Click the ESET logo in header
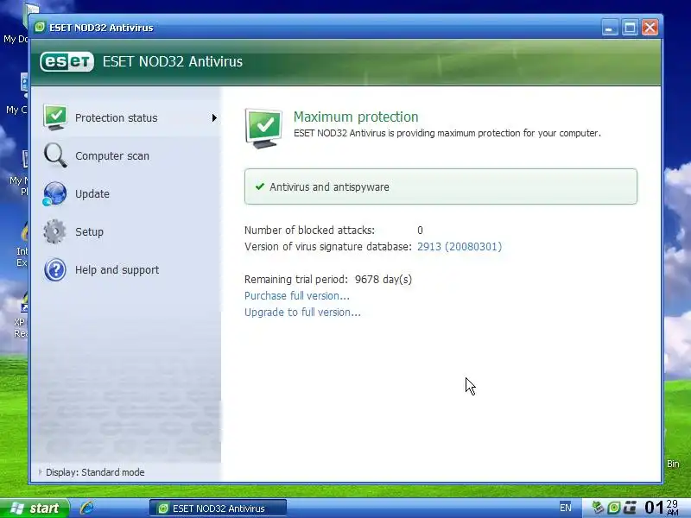The height and width of the screenshot is (518, 691). point(67,61)
